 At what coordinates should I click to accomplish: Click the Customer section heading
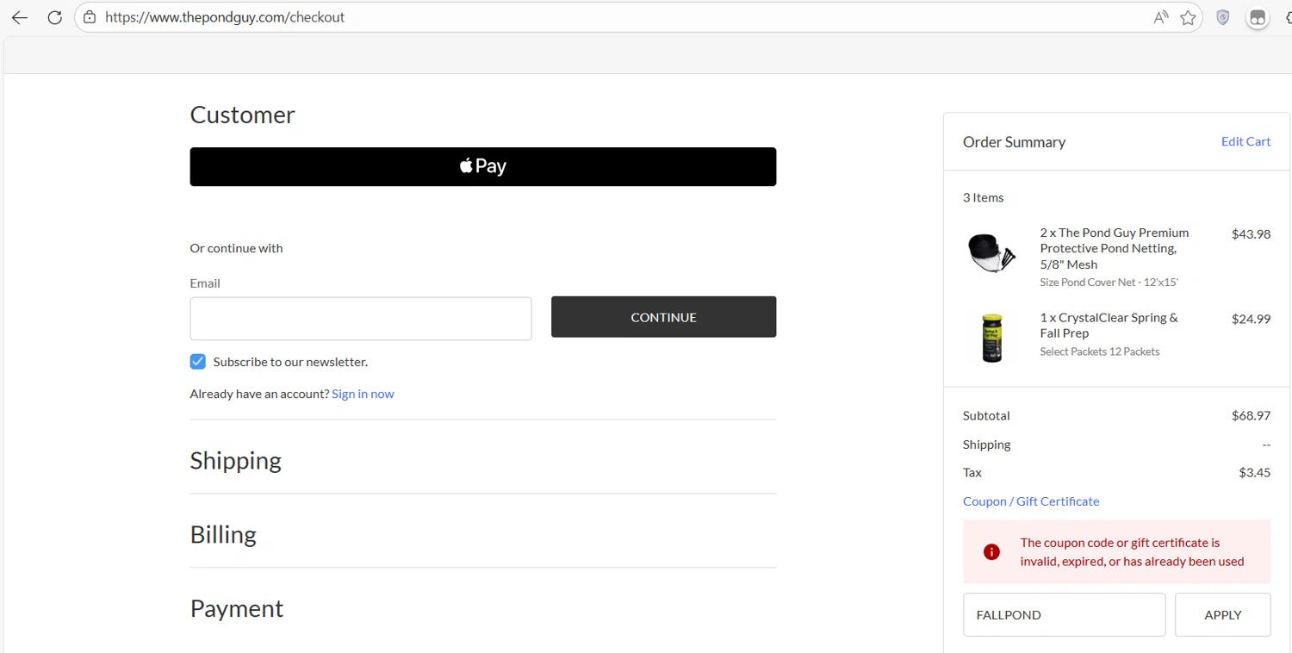click(x=243, y=115)
